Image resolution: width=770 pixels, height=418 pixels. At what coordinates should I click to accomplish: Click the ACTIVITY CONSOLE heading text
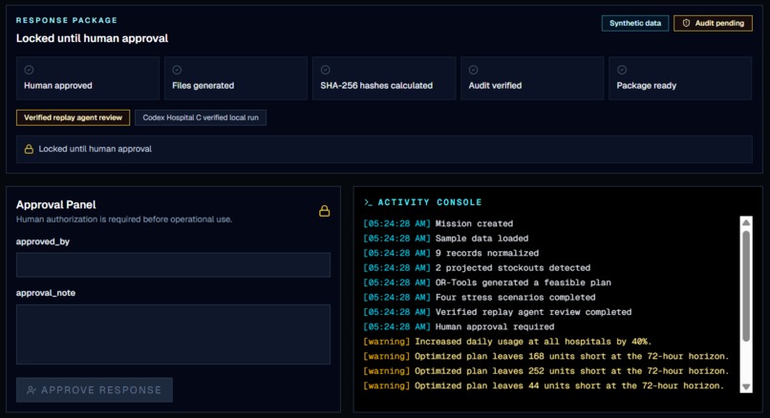click(430, 202)
